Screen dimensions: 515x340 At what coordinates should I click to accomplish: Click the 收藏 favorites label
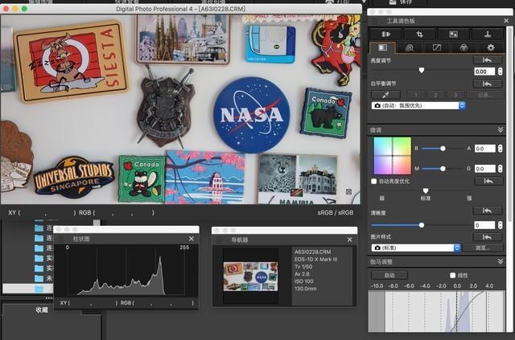pyautogui.click(x=42, y=309)
